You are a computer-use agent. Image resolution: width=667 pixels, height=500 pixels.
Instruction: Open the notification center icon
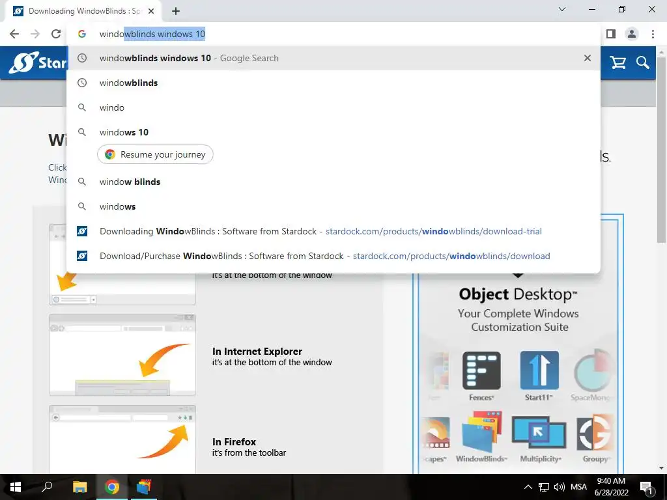coord(647,487)
